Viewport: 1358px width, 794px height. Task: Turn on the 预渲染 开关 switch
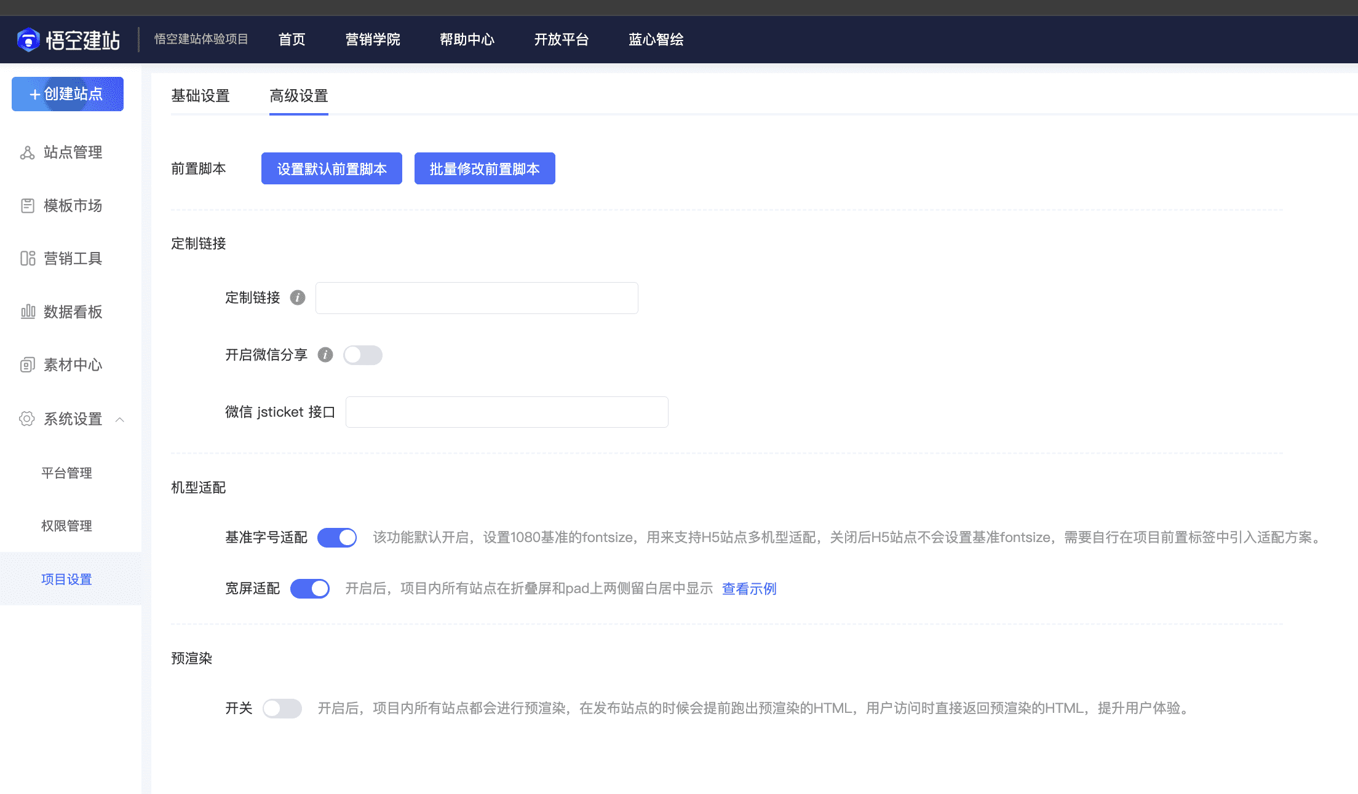[282, 709]
